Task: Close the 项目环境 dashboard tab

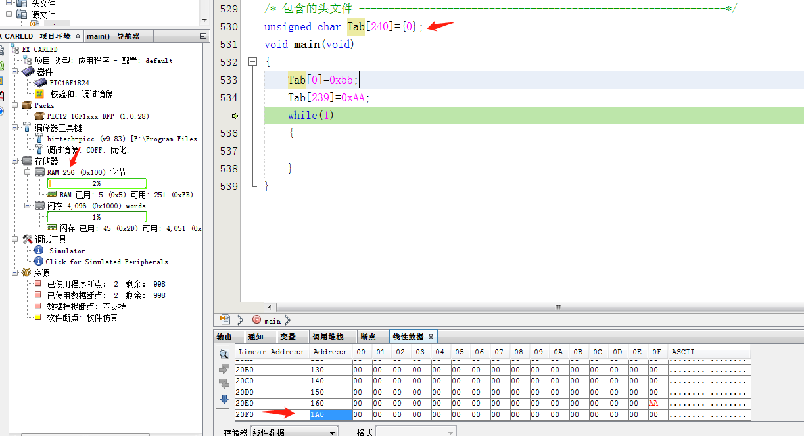Action: pos(78,36)
